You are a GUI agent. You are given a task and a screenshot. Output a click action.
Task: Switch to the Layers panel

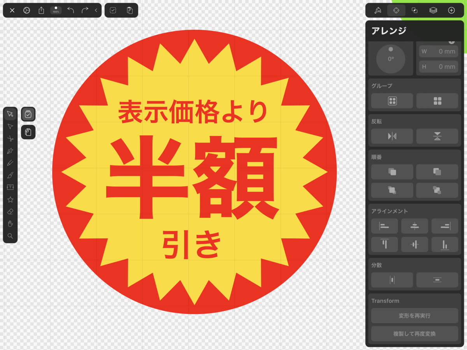point(433,10)
